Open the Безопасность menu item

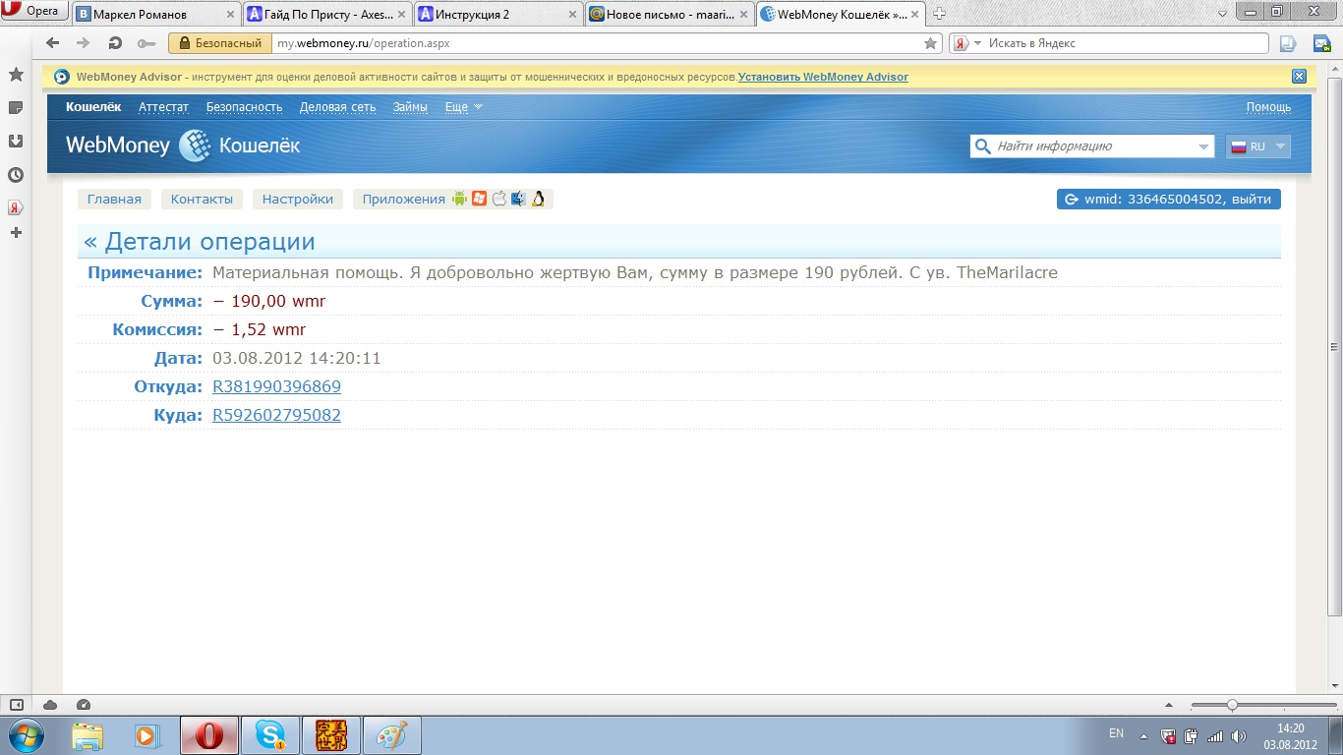pyautogui.click(x=244, y=106)
